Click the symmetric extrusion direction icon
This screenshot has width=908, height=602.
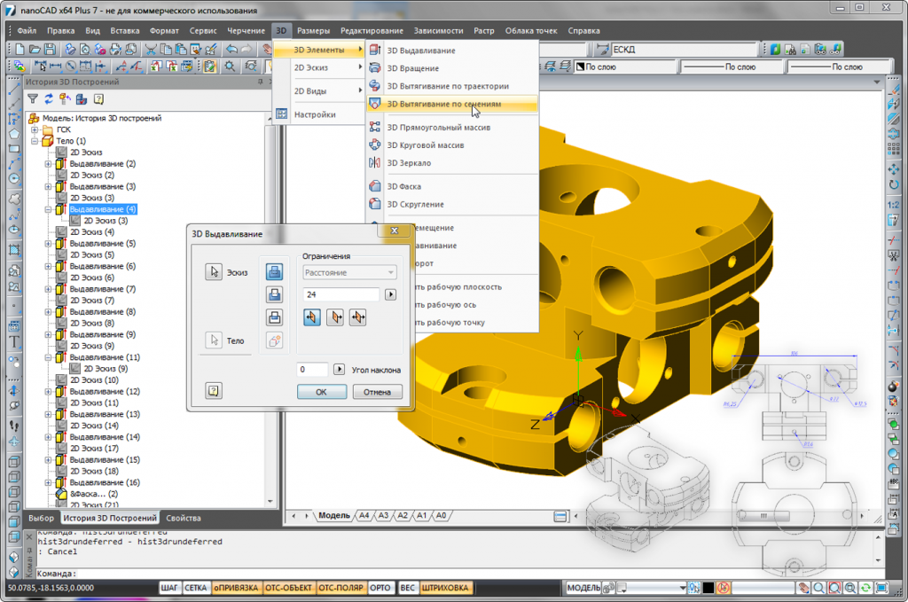point(358,317)
